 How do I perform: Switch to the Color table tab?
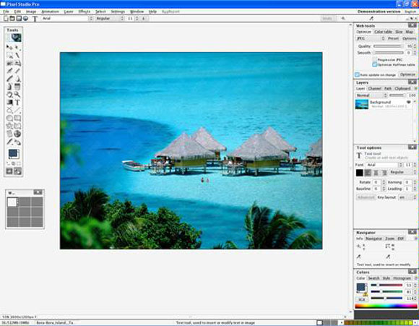pos(383,32)
